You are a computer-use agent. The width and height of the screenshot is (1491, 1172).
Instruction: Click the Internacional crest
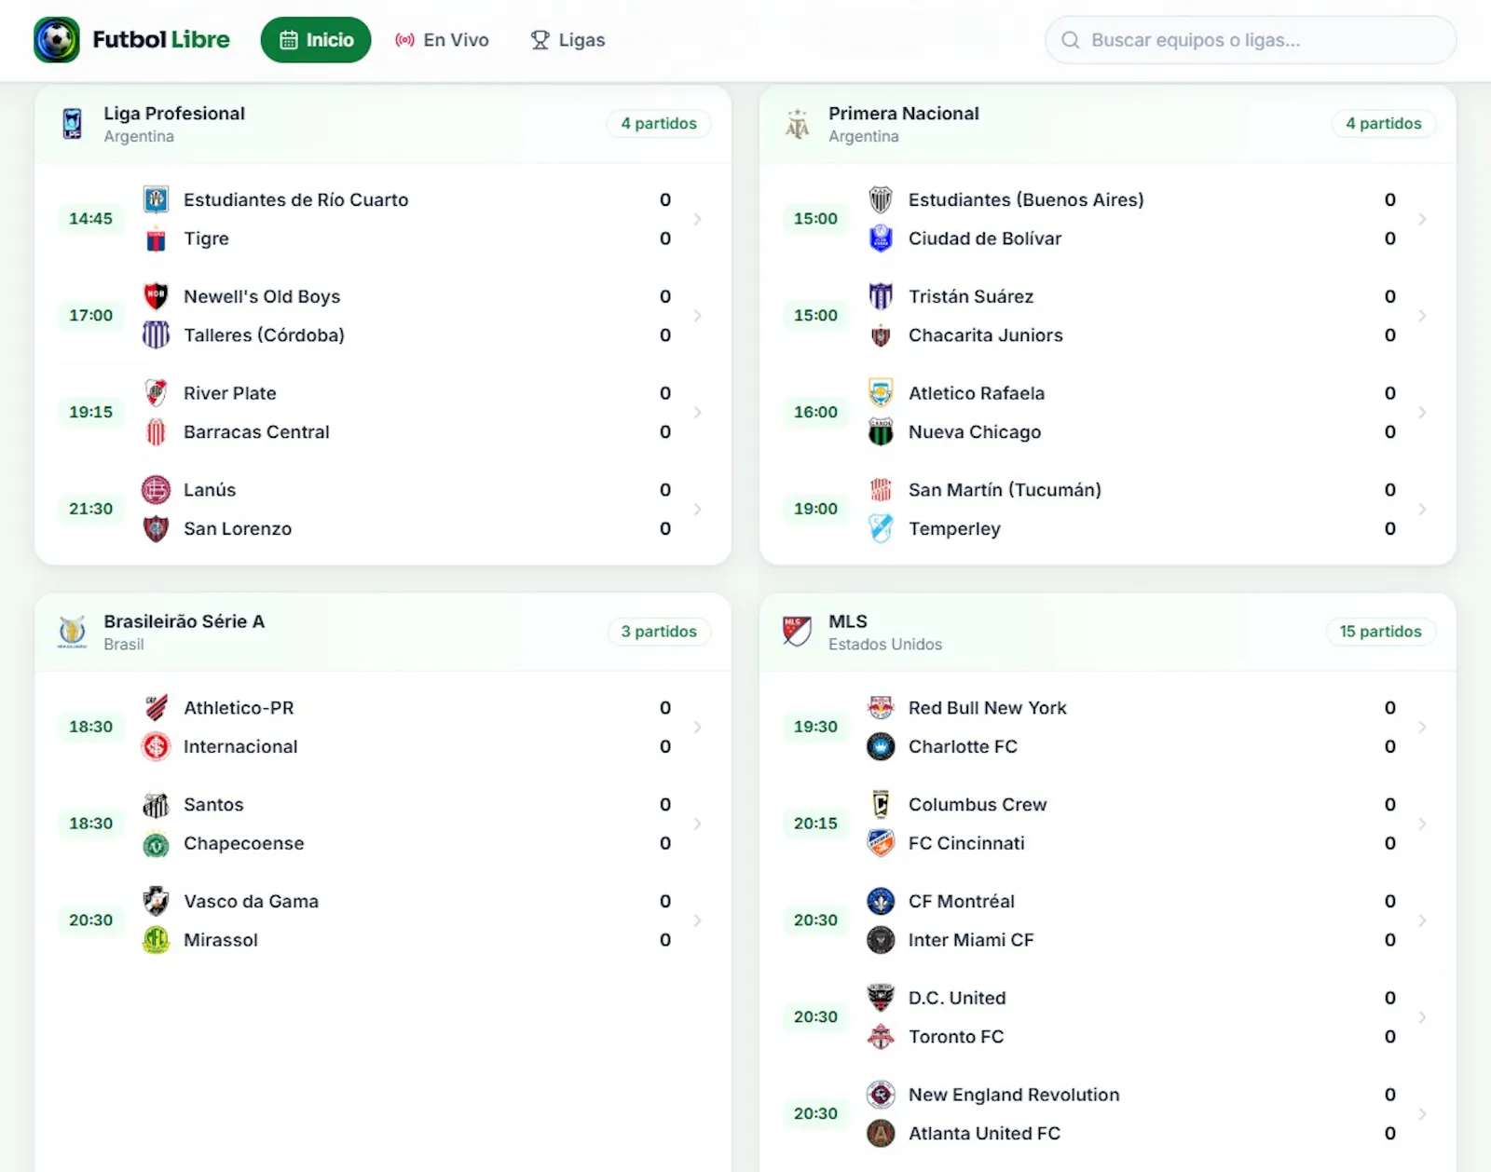point(156,747)
